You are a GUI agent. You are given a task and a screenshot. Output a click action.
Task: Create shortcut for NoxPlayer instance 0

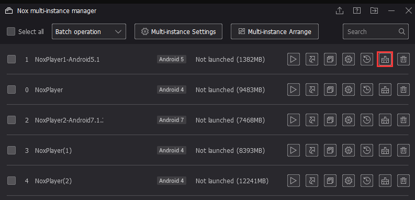click(312, 90)
